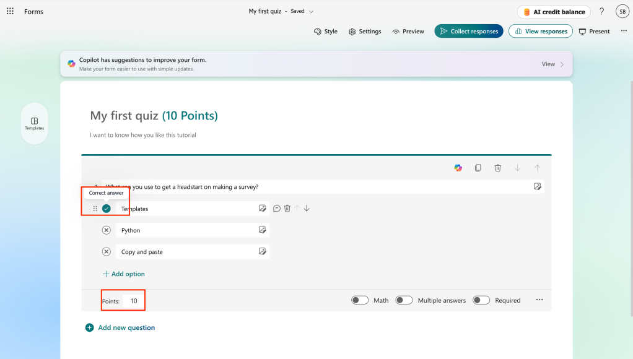Image resolution: width=633 pixels, height=359 pixels.
Task: Open more question settings via the ellipsis
Action: pos(539,300)
